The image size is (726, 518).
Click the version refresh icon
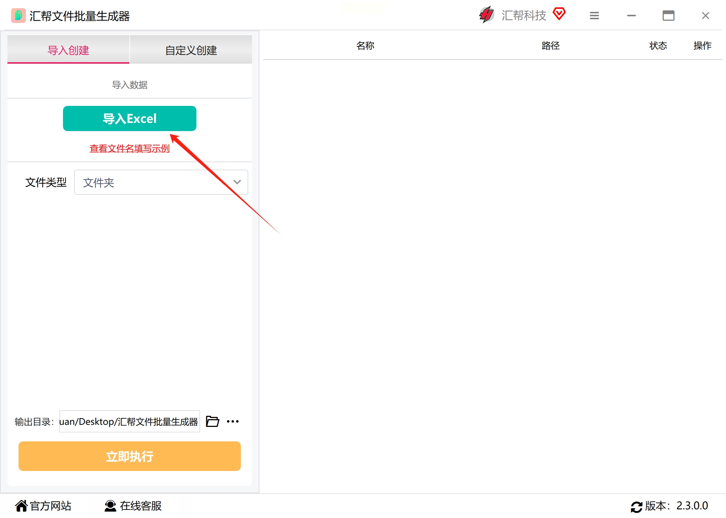(636, 507)
